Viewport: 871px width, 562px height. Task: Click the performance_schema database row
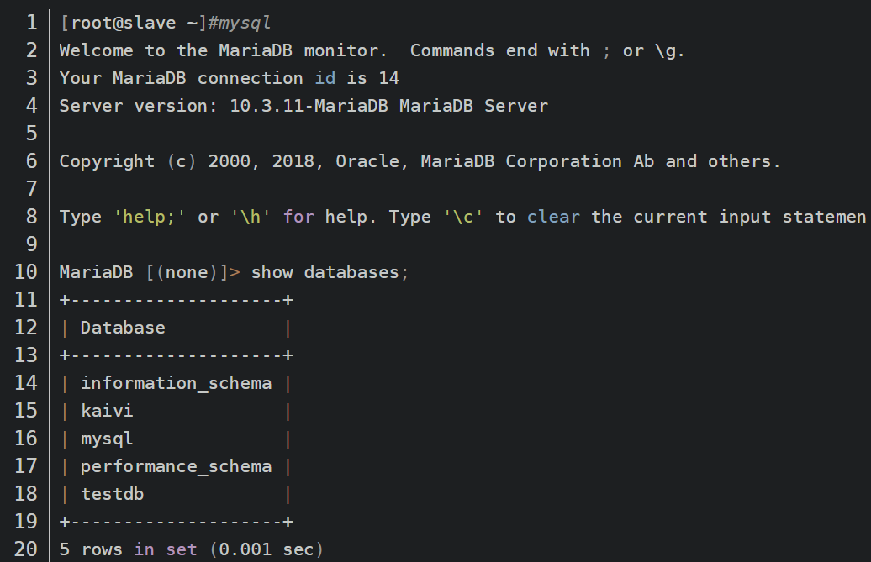pyautogui.click(x=176, y=466)
